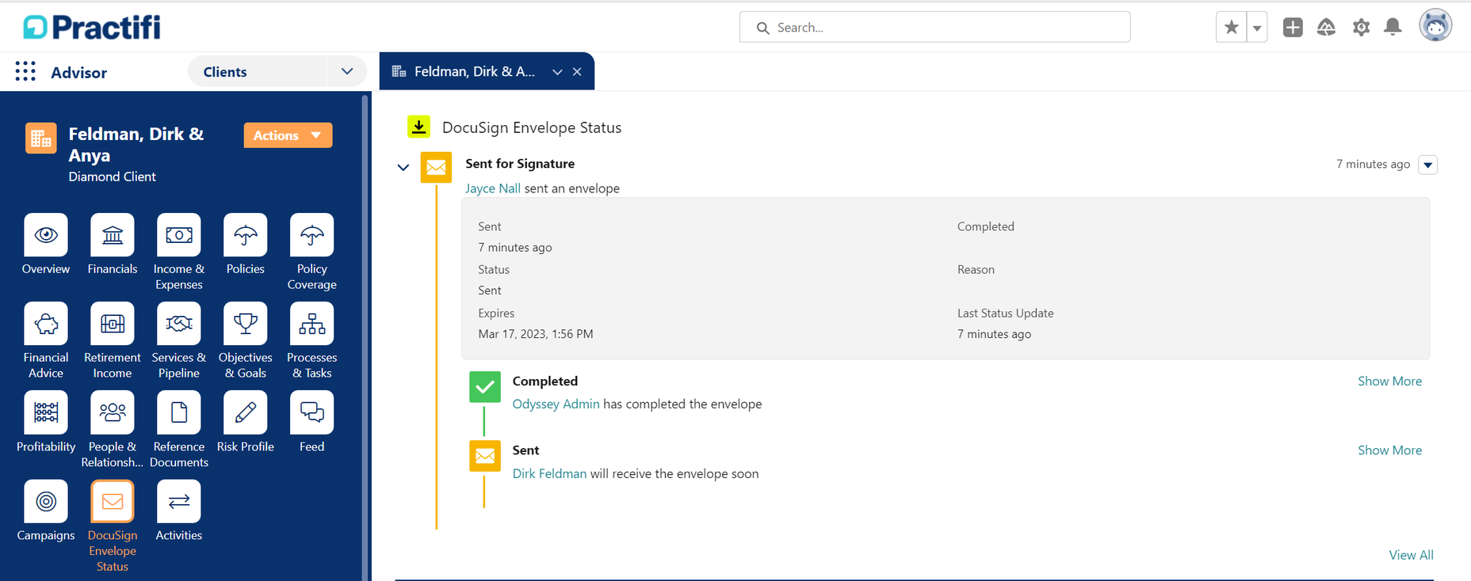Click the Jayce Nall link

[x=493, y=188]
